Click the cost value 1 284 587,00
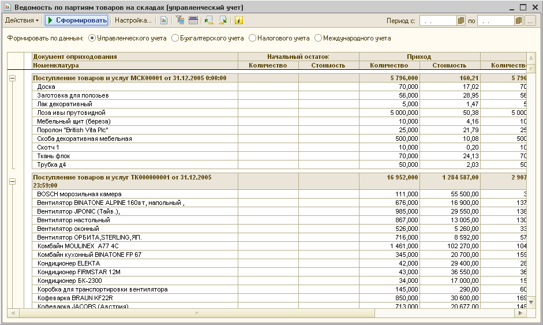This screenshot has width=543, height=325. (460, 177)
